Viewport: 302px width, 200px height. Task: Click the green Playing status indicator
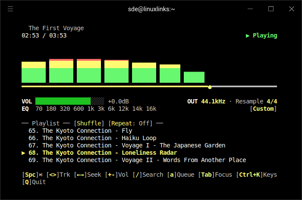[261, 36]
